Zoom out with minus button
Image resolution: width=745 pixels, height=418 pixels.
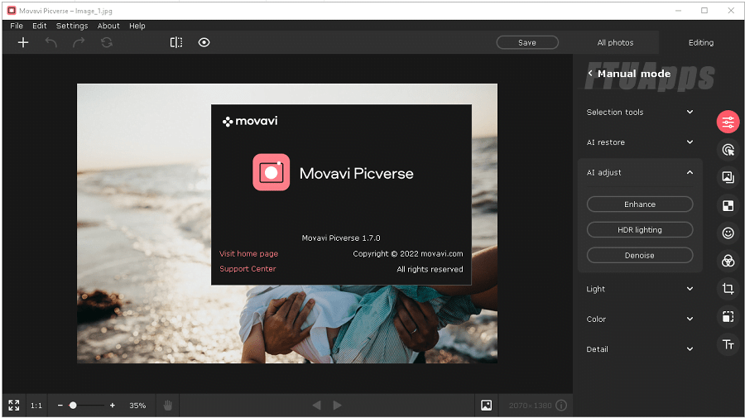pyautogui.click(x=60, y=406)
